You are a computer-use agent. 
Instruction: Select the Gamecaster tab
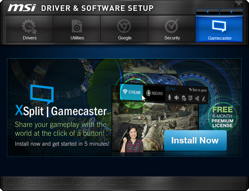(219, 29)
